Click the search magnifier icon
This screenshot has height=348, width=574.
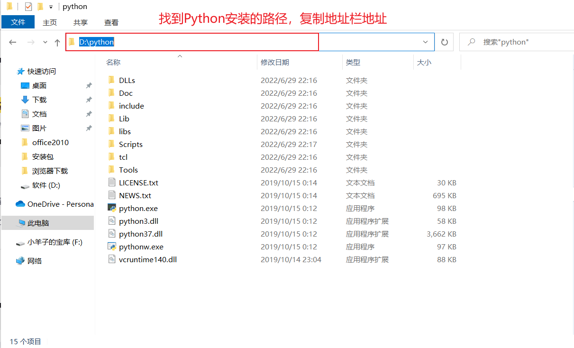[471, 42]
